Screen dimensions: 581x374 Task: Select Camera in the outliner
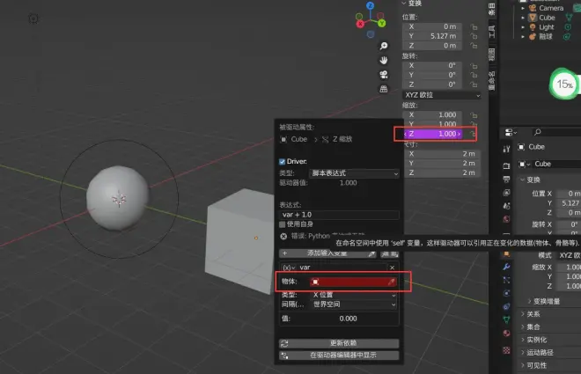coord(551,8)
